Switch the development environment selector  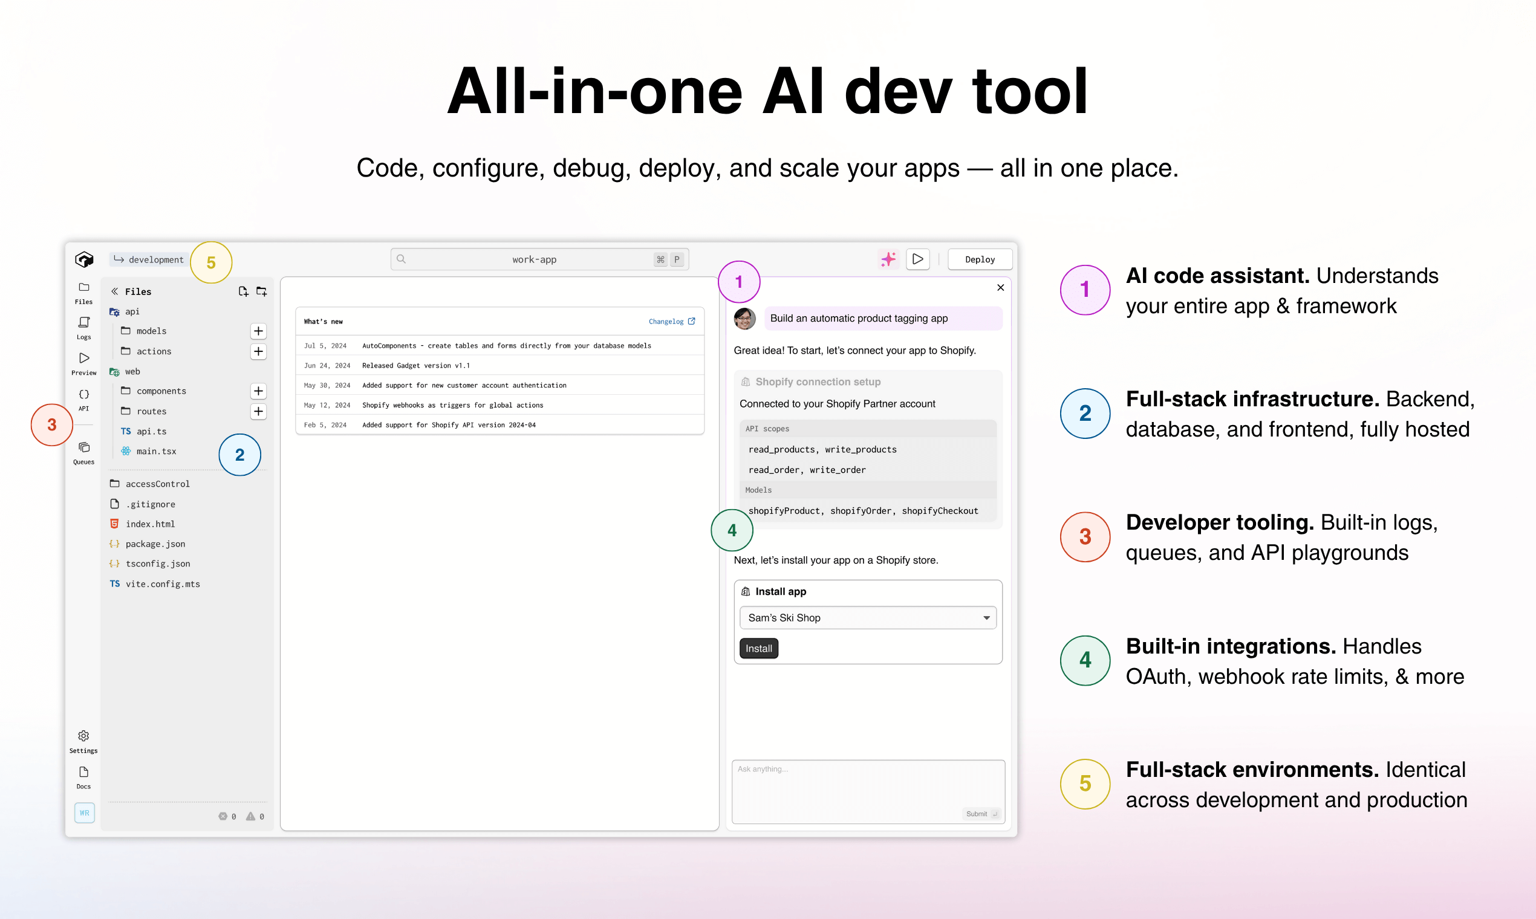[149, 259]
